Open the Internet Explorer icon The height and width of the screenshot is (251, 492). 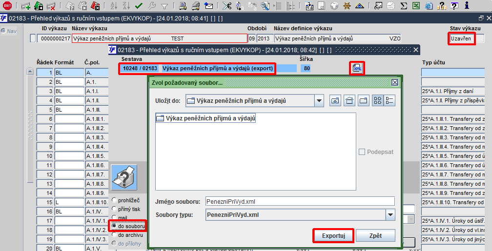[429, 6]
